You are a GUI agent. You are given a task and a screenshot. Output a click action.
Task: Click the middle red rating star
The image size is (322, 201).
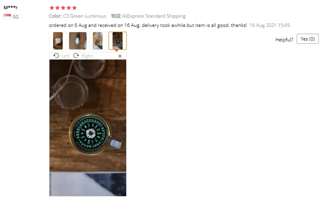click(x=63, y=8)
